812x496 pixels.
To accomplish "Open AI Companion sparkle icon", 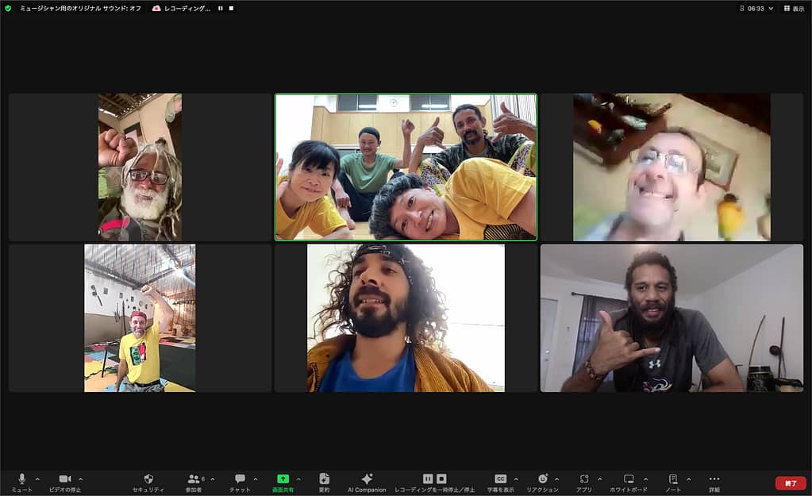I will [x=367, y=479].
